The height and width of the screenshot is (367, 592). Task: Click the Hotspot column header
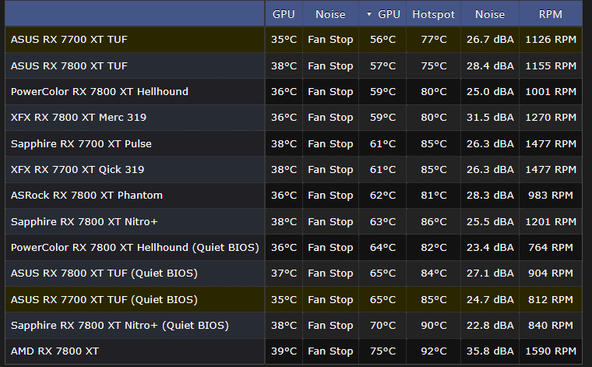click(x=432, y=14)
